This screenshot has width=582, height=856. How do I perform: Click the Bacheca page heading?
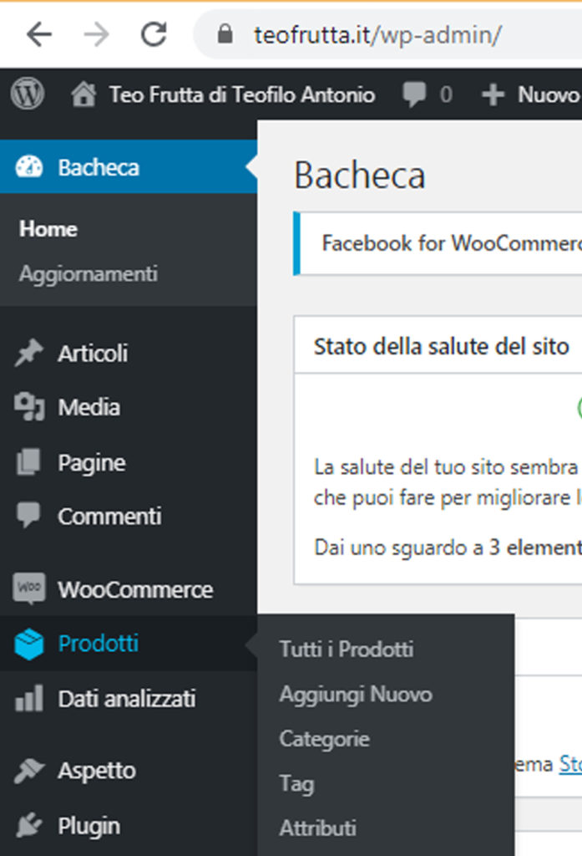tap(359, 176)
